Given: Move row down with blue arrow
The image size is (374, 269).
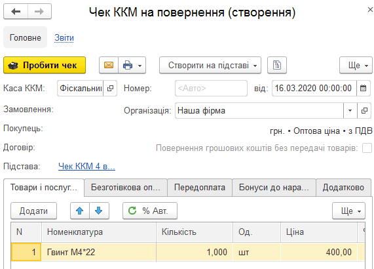Looking at the screenshot, I should pos(99,211).
